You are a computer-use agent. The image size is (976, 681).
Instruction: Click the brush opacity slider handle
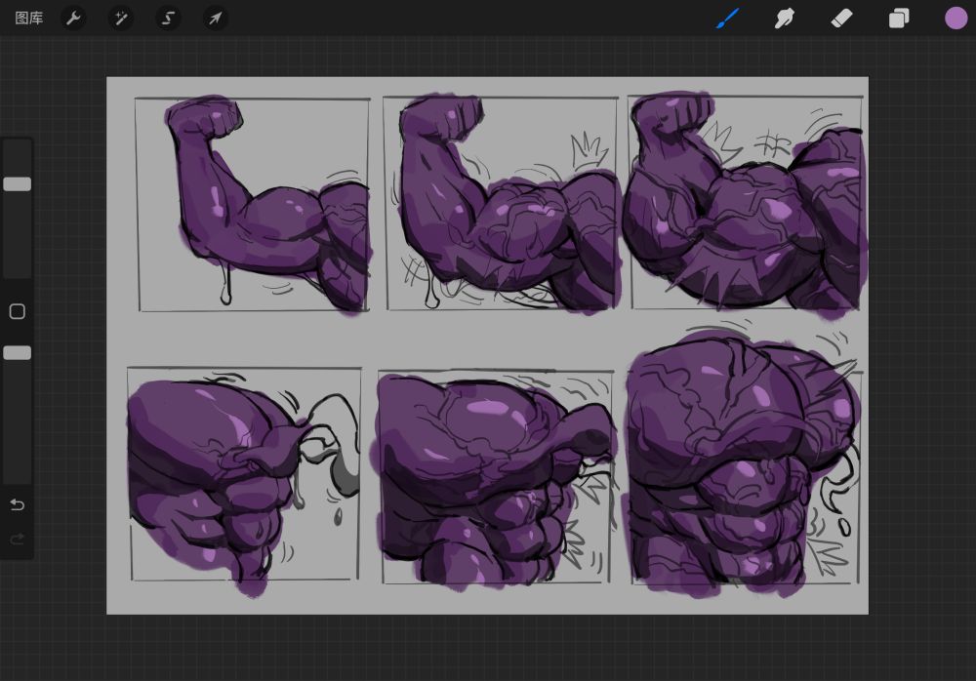click(x=18, y=353)
